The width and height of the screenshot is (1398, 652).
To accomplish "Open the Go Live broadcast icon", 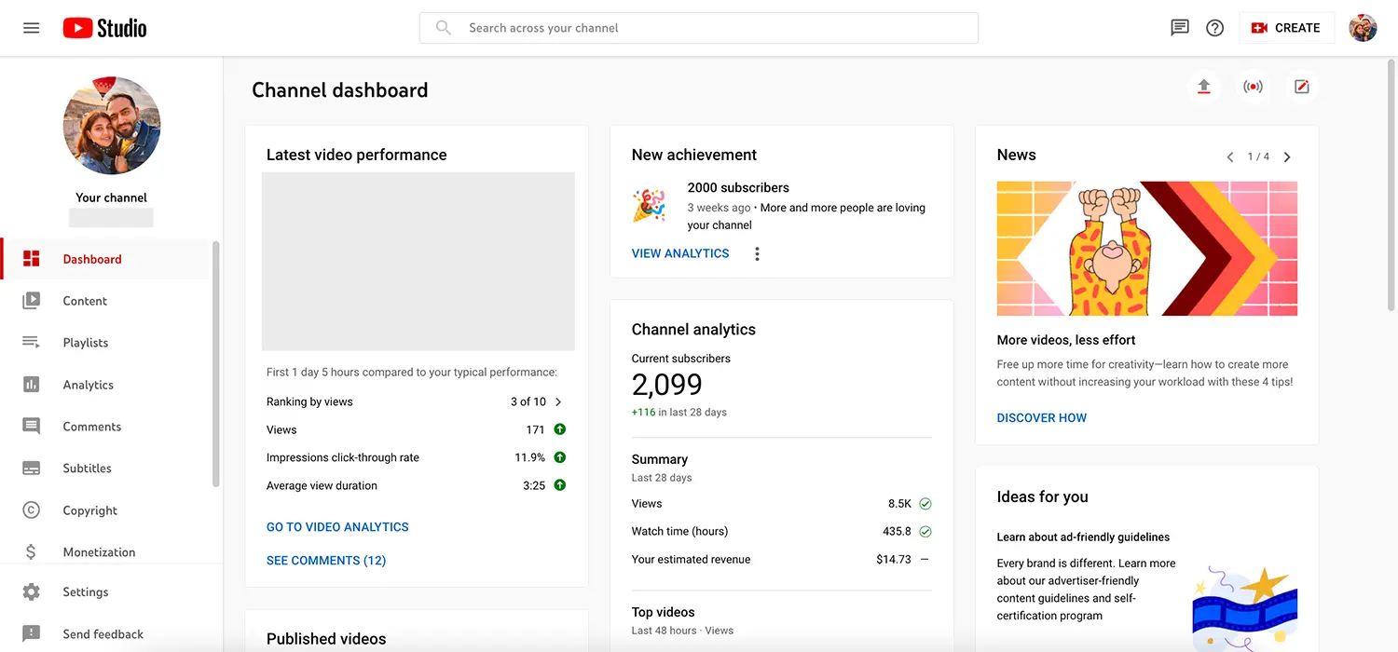I will point(1253,86).
